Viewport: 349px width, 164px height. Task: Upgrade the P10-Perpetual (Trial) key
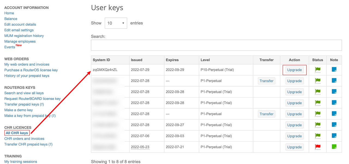coord(294,70)
